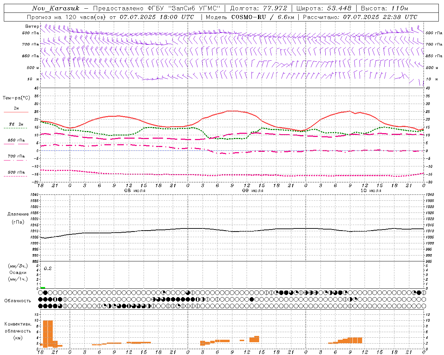Click the station name Nov_Karasuk

(x=56, y=8)
